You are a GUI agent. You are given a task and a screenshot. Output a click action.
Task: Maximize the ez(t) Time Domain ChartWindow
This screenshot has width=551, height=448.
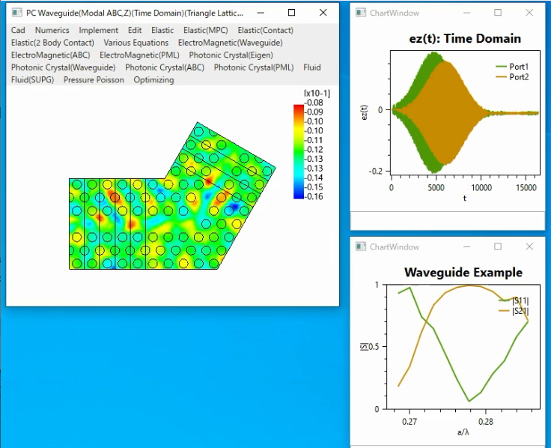click(x=498, y=13)
